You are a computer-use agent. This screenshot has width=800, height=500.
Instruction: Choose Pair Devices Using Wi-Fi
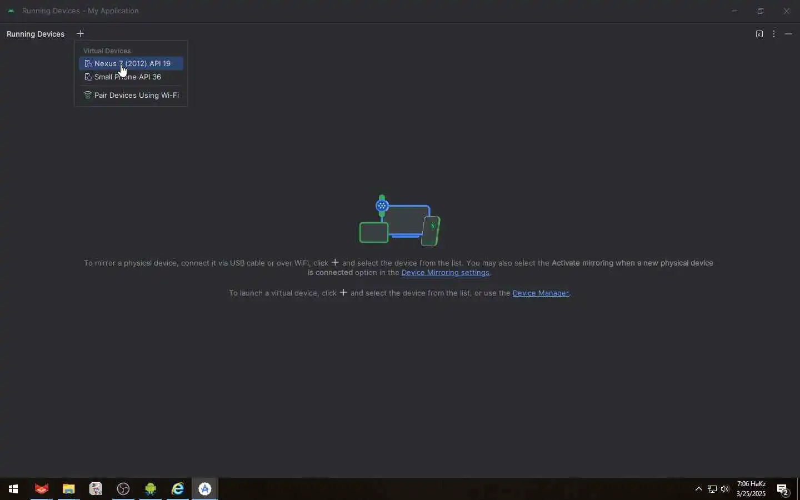click(131, 96)
